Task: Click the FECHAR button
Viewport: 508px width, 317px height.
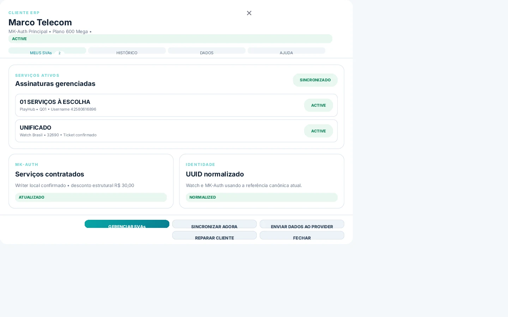Action: point(302,235)
